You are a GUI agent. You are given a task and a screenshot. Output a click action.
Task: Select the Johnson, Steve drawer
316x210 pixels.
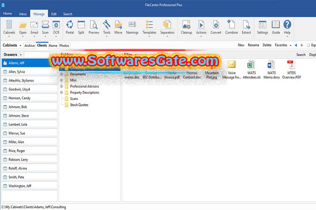click(29, 116)
